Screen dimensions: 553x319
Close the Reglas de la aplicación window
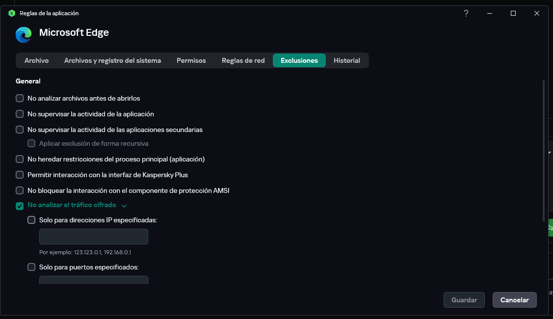tap(536, 13)
